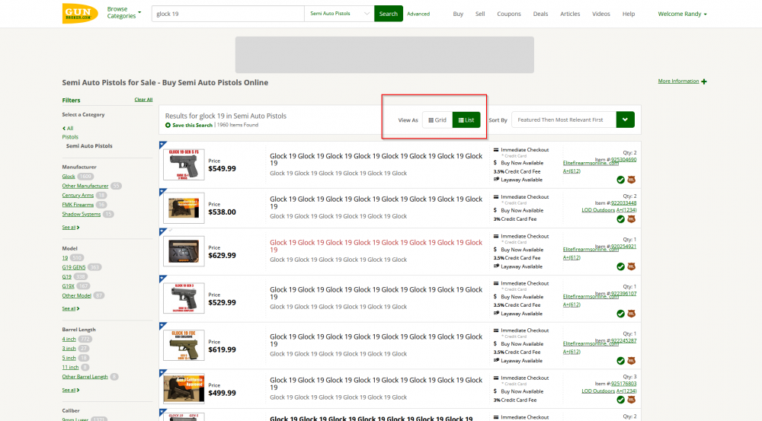Viewport: 762px width, 421px height.
Task: Open the Deals menu item
Action: 540,14
